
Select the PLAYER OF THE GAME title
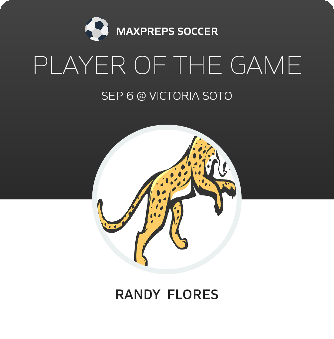coord(167,65)
